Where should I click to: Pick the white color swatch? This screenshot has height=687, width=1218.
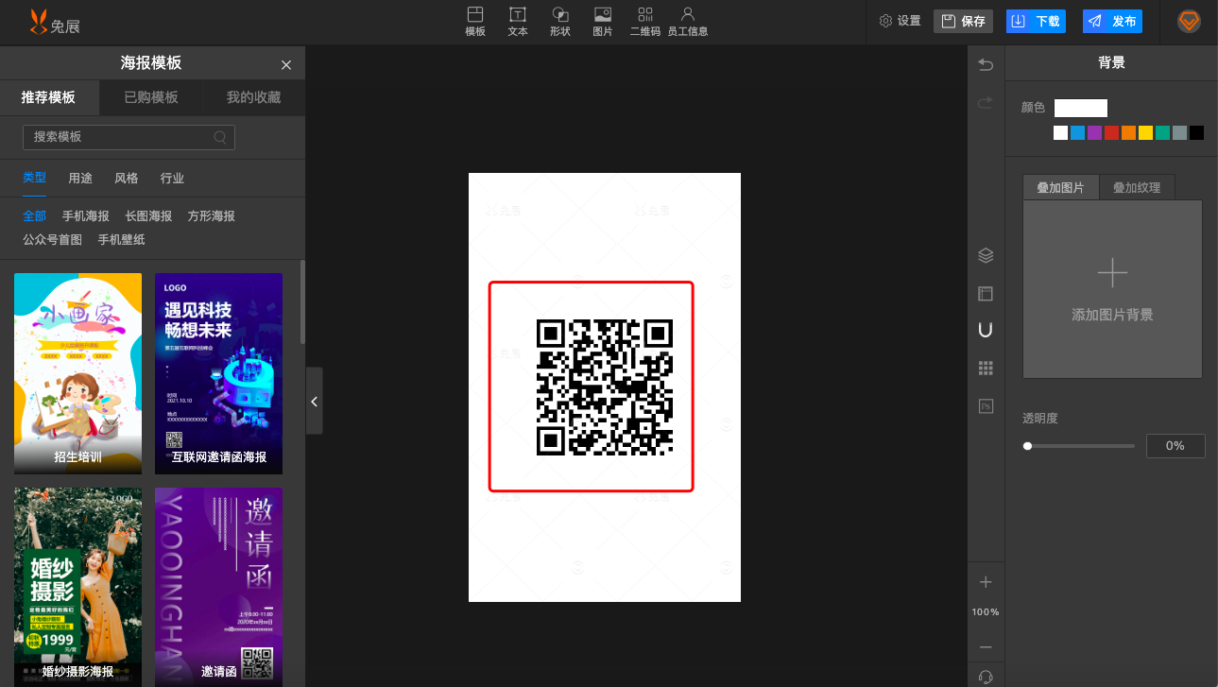pos(1060,133)
